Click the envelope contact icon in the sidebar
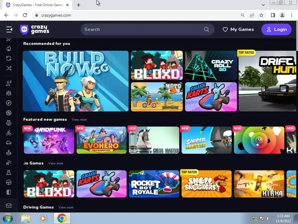 9,206
